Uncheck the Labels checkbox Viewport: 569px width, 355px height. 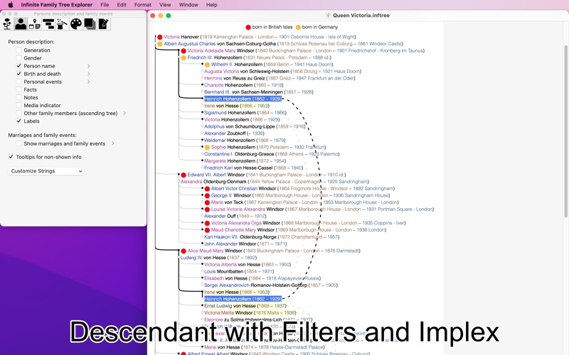(x=19, y=121)
